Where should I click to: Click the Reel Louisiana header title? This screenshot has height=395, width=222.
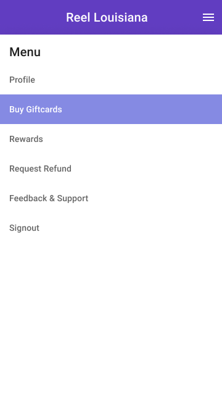pos(107,17)
